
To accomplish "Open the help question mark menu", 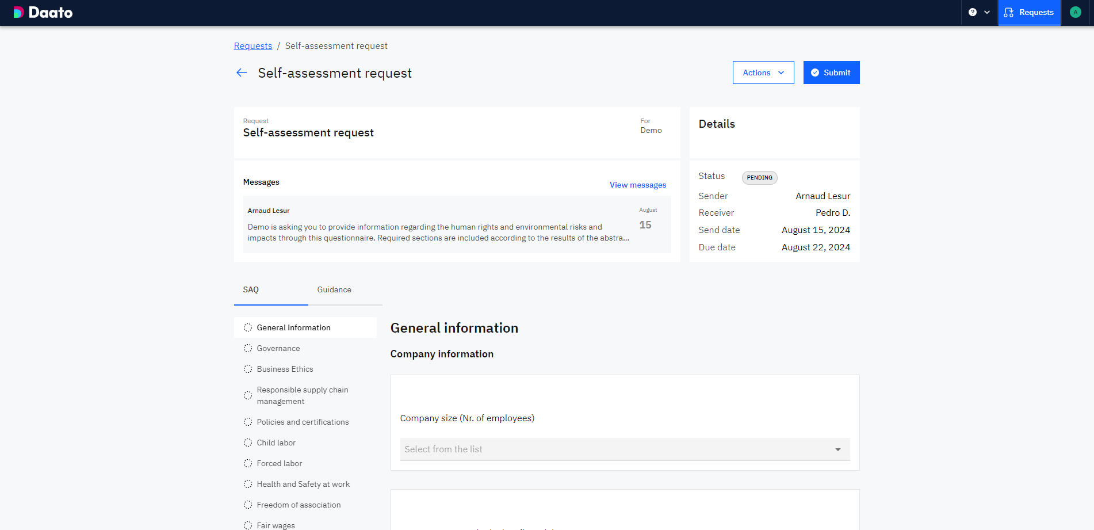I will 972,12.
